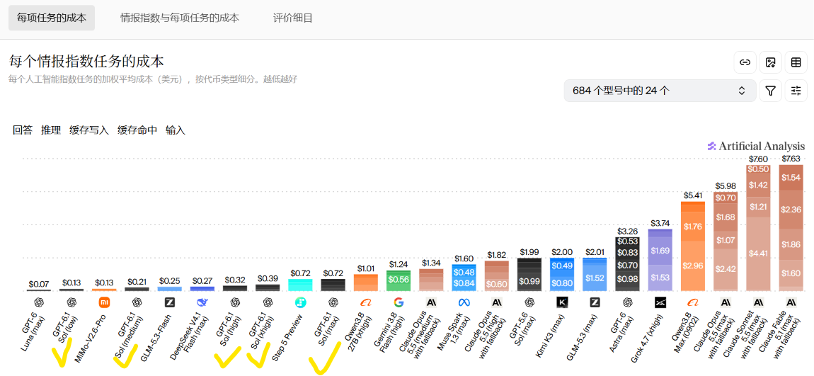Image resolution: width=814 pixels, height=376 pixels.
Task: Click the $3.26 total above GPT-6 Astra bar
Action: (627, 231)
